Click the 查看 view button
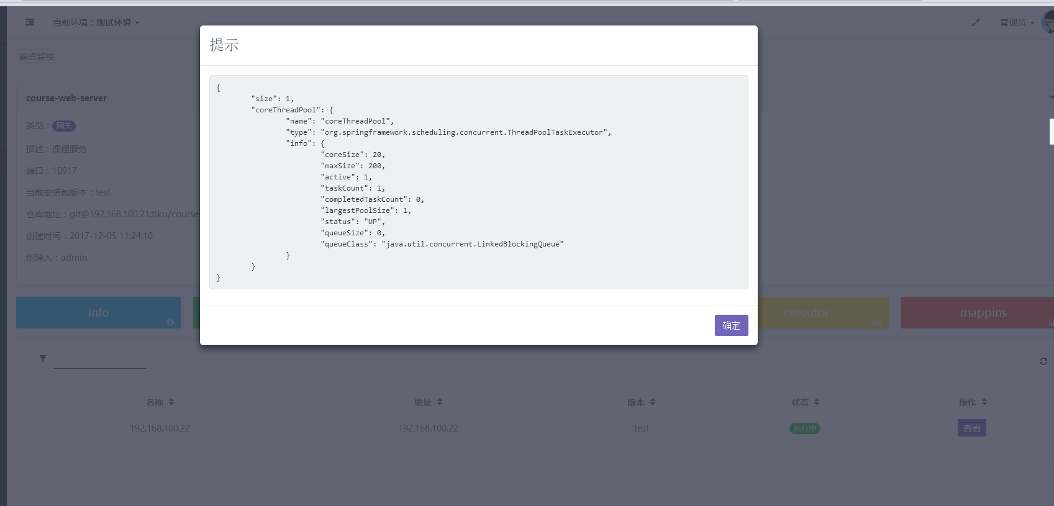 [972, 428]
